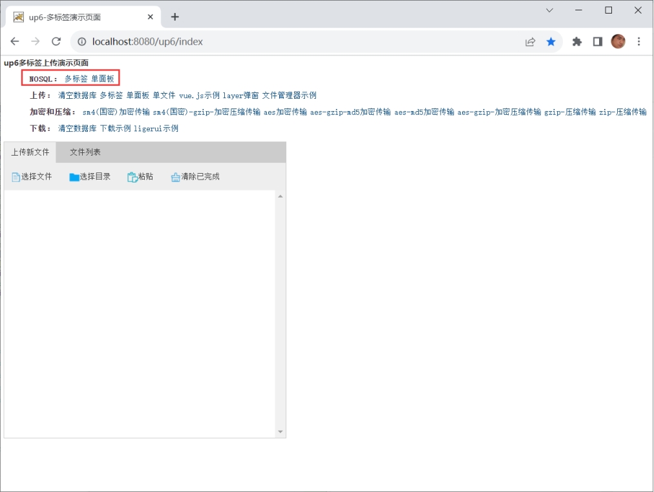This screenshot has width=654, height=492.
Task: Click the 清除已完成 clear icon button
Action: pos(195,177)
